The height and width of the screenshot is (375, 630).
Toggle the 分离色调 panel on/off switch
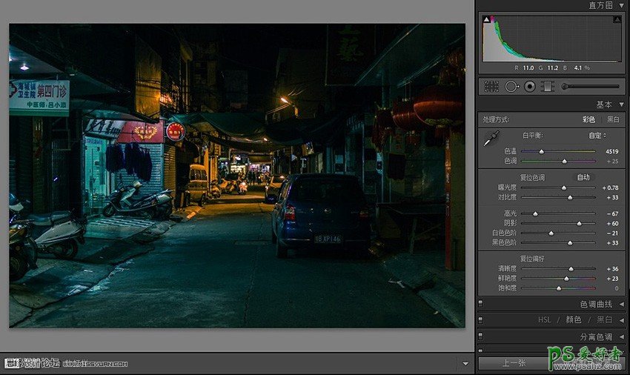481,337
